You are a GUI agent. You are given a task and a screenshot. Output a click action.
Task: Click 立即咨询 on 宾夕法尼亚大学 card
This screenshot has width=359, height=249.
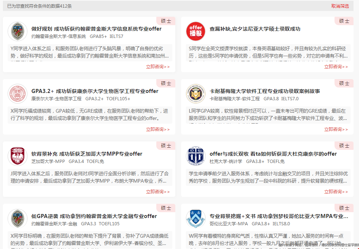(336, 67)
